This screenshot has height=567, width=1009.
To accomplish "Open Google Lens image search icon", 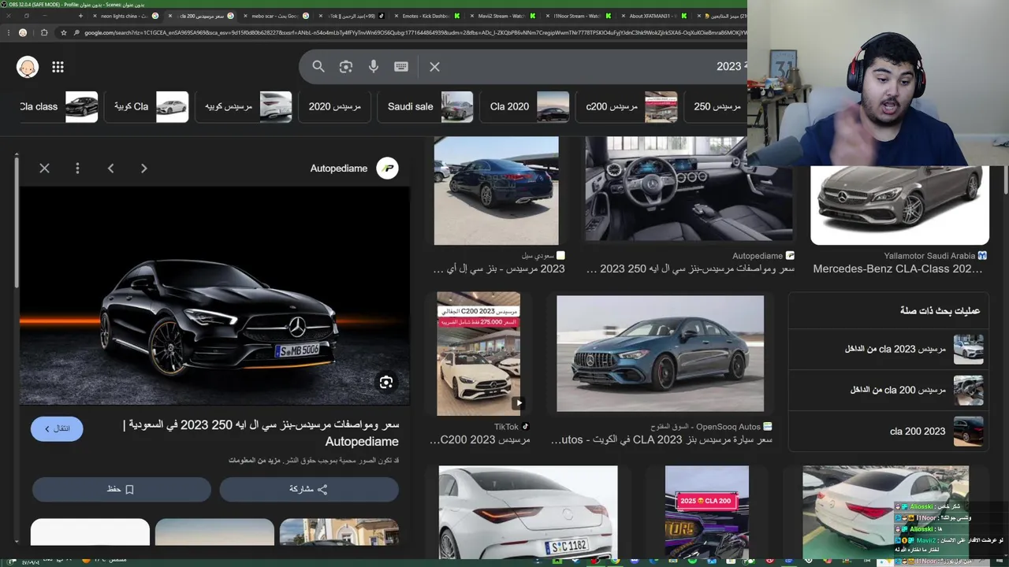I will [x=346, y=67].
